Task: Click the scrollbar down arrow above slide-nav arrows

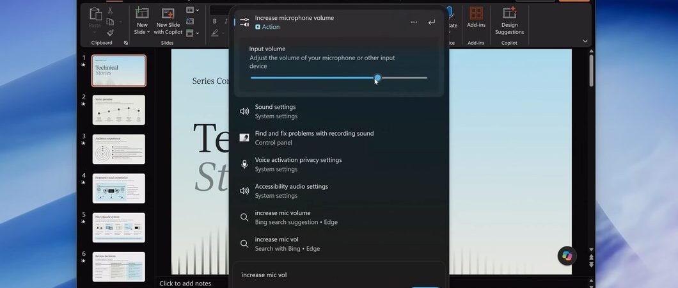Action: [x=591, y=250]
